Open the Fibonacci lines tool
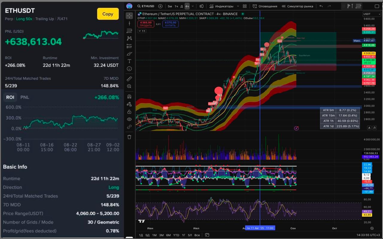The height and width of the screenshot is (239, 383). (129, 31)
